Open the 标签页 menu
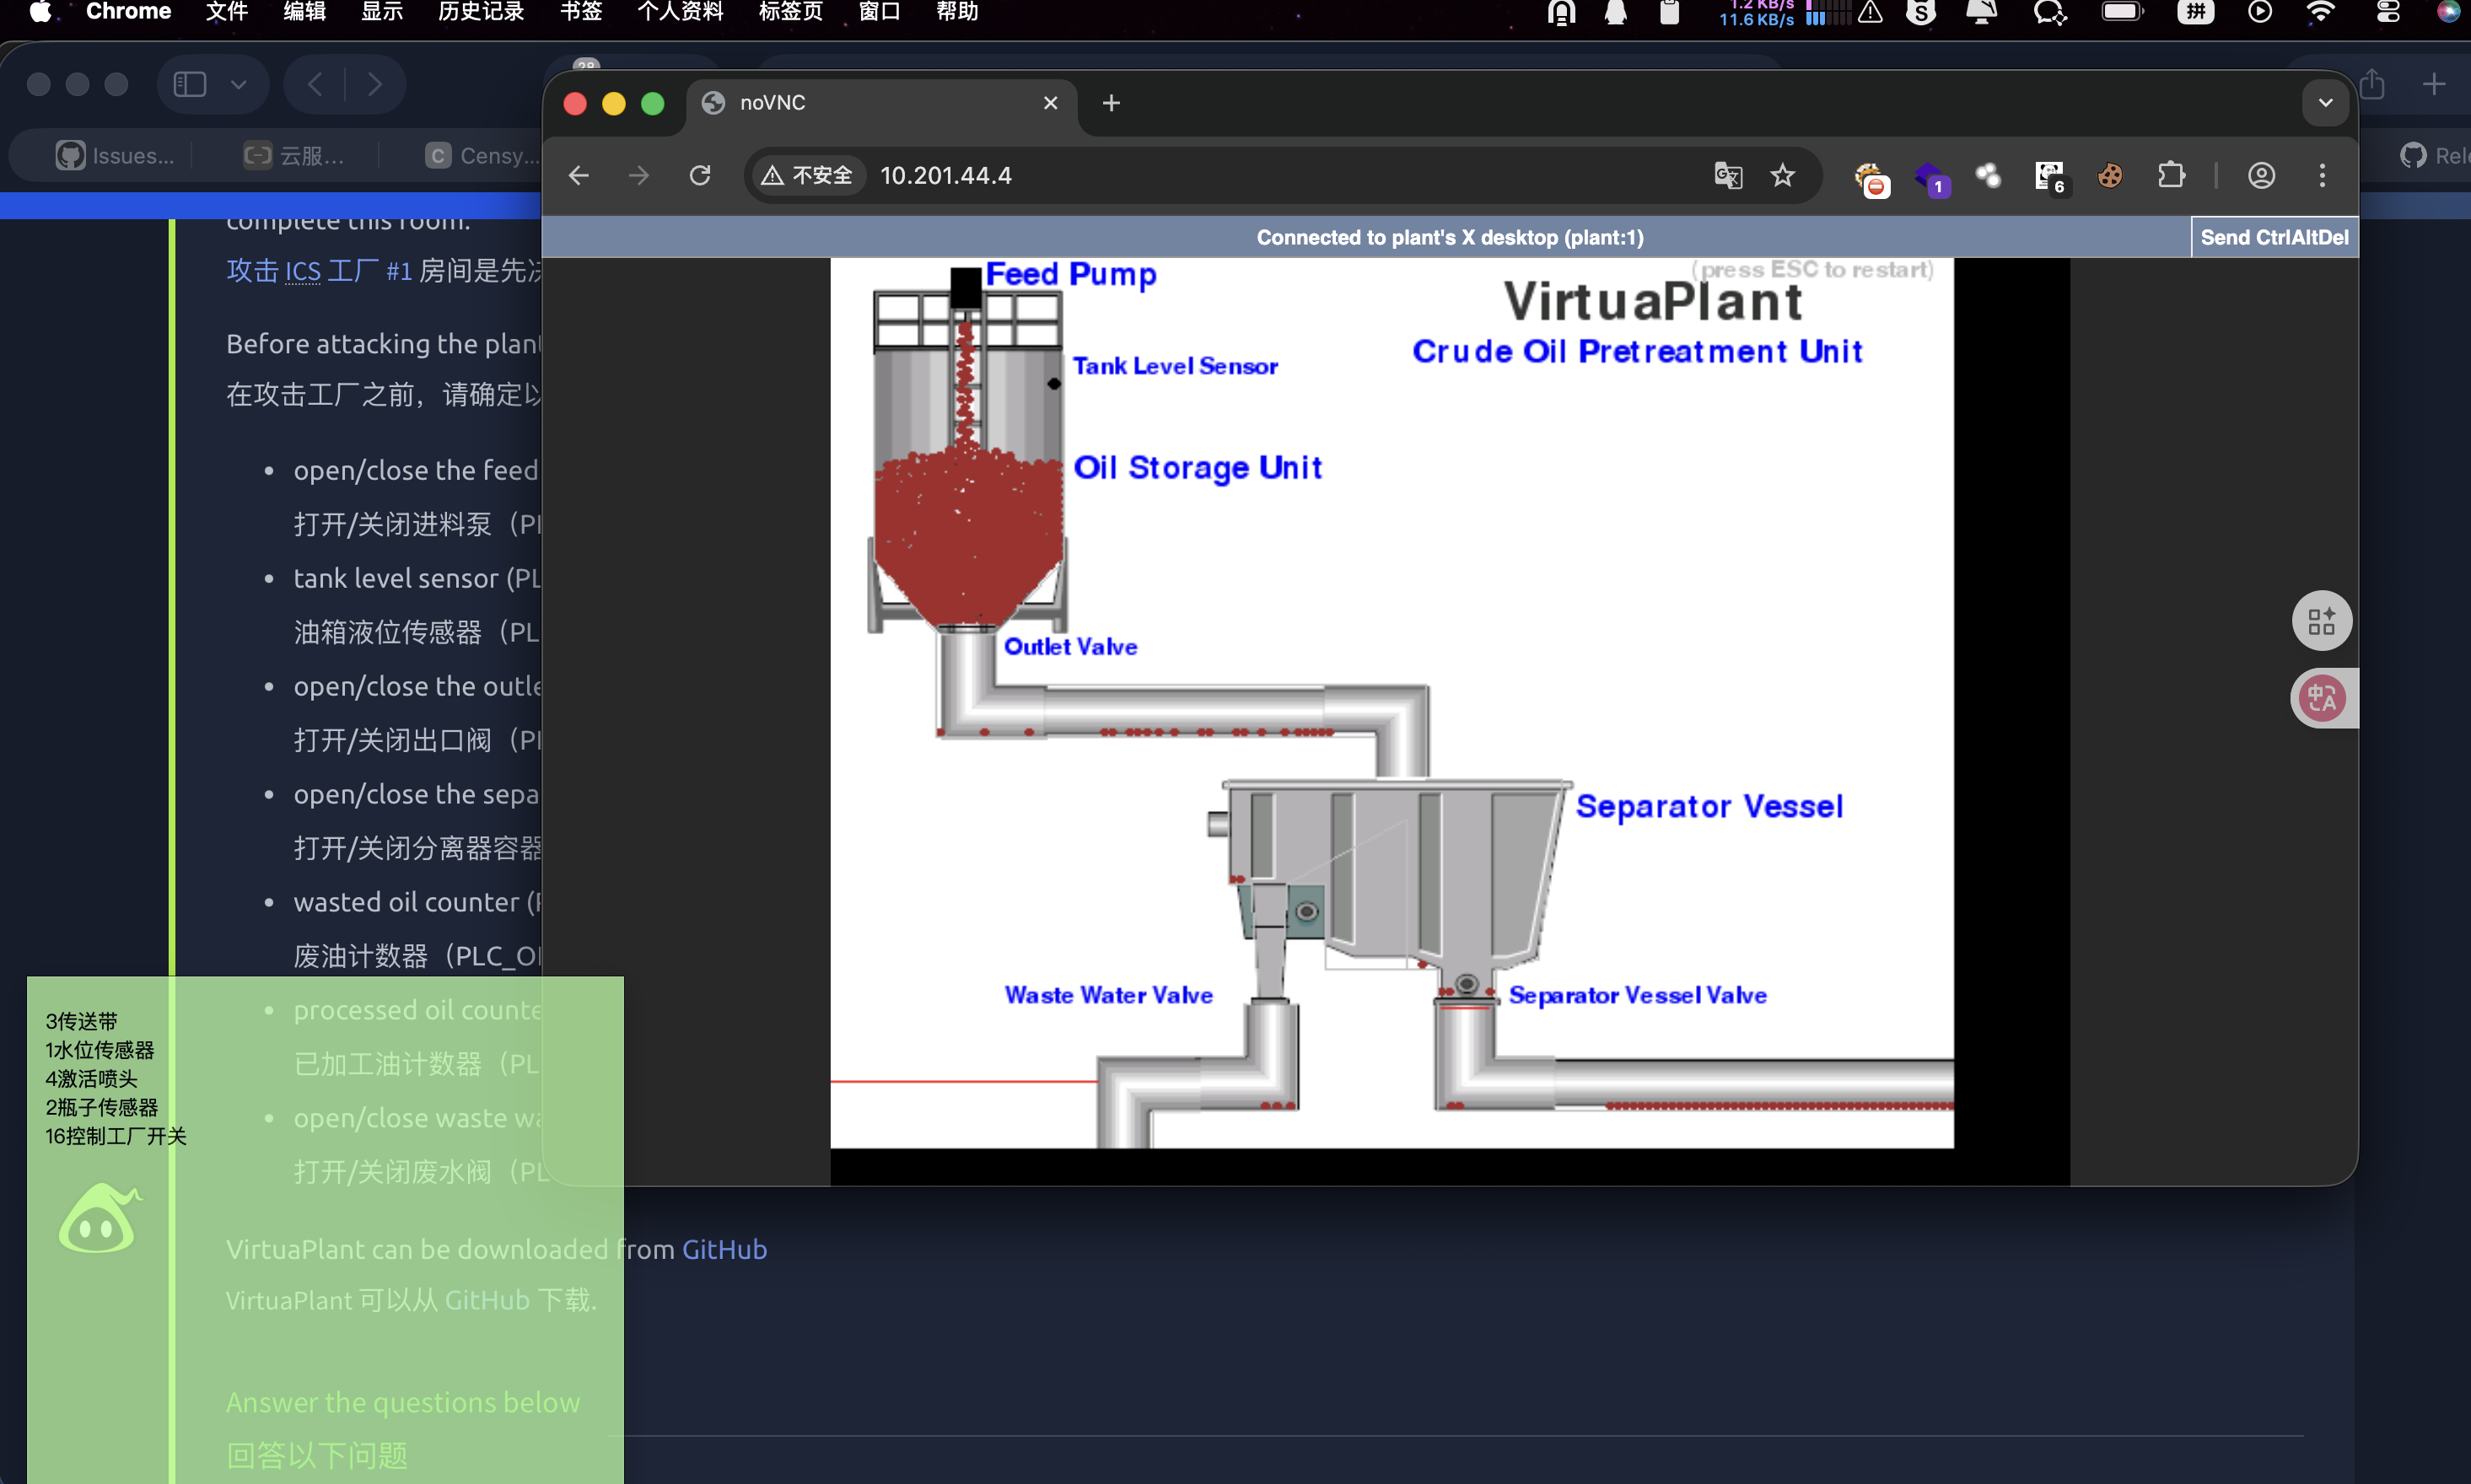2471x1484 pixels. click(790, 12)
